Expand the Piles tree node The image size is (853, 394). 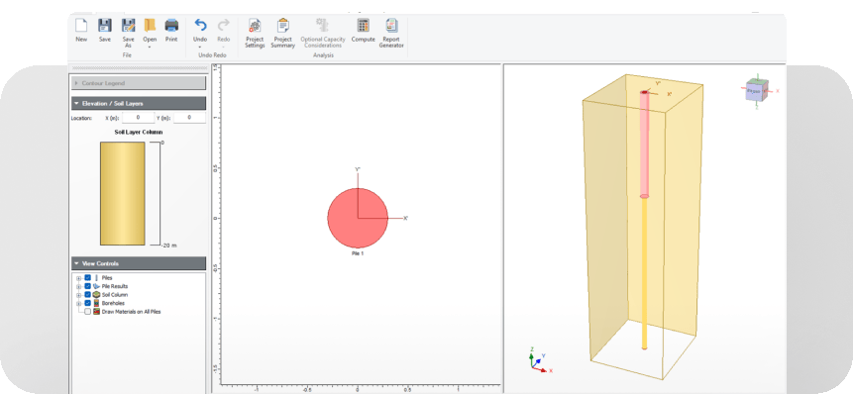79,278
